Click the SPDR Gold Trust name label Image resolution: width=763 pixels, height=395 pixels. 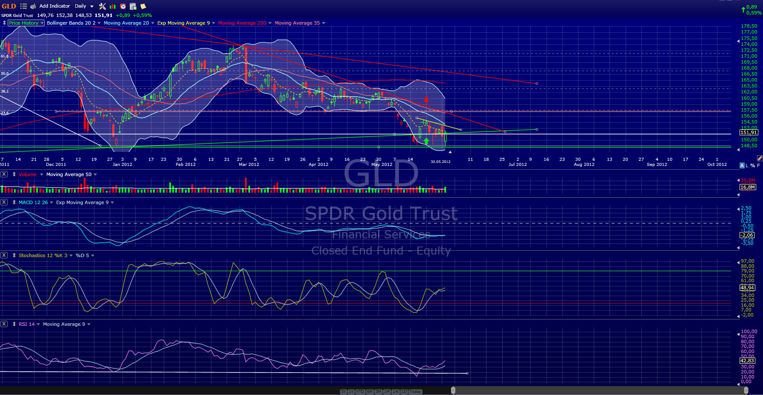click(17, 16)
